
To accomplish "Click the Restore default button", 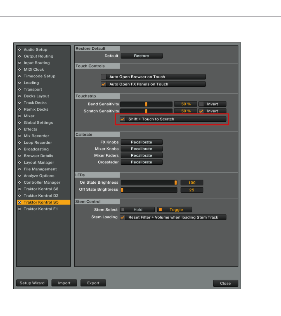I will click(x=142, y=56).
